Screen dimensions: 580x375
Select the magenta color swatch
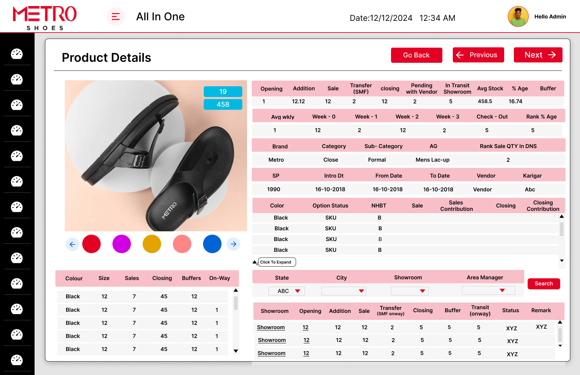point(122,244)
